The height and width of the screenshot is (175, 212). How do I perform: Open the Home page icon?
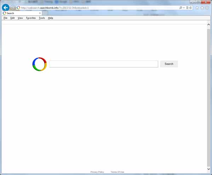coord(197,8)
